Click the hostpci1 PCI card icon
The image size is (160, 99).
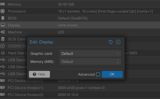[x=2, y=88]
